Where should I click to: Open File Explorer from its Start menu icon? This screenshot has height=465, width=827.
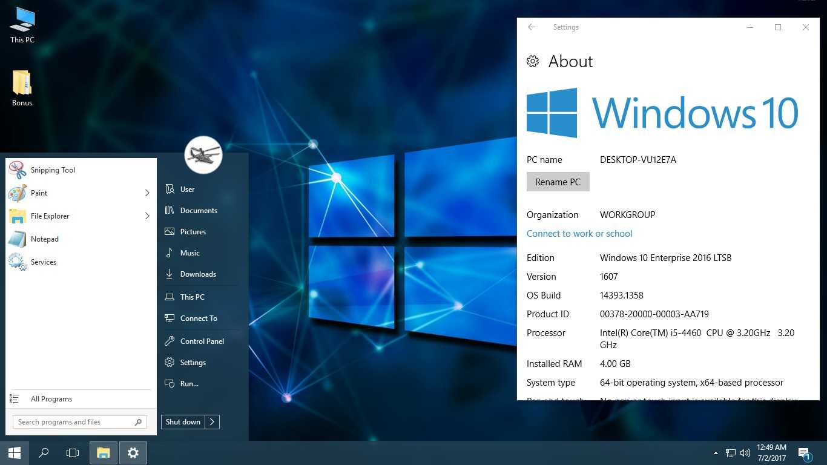tap(18, 216)
